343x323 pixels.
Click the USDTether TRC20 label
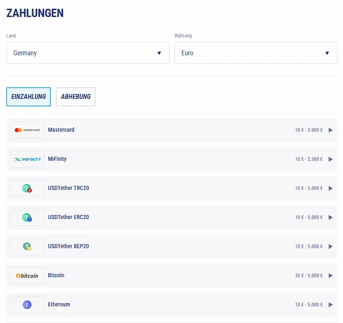pyautogui.click(x=69, y=188)
